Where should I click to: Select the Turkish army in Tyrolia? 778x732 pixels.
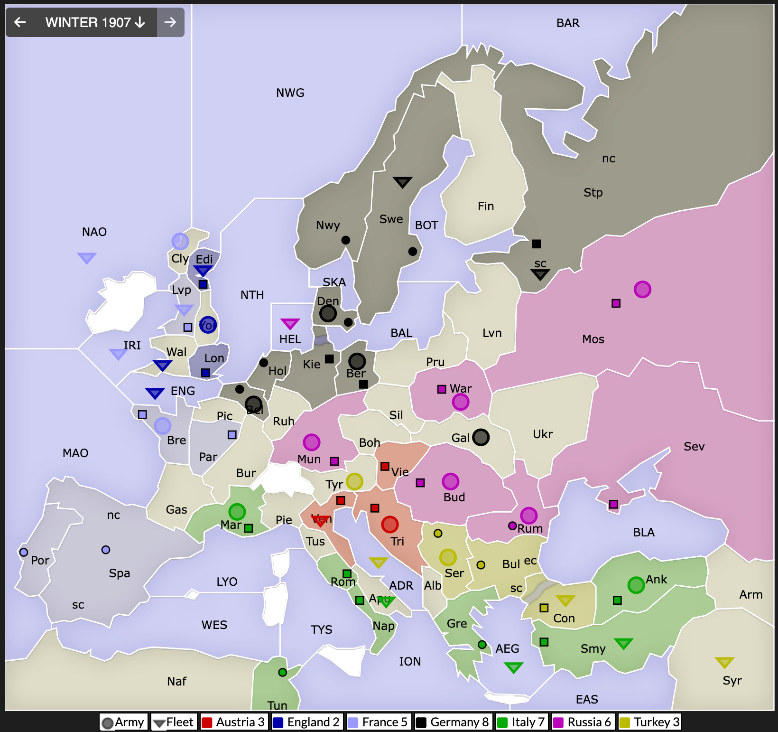[x=354, y=481]
